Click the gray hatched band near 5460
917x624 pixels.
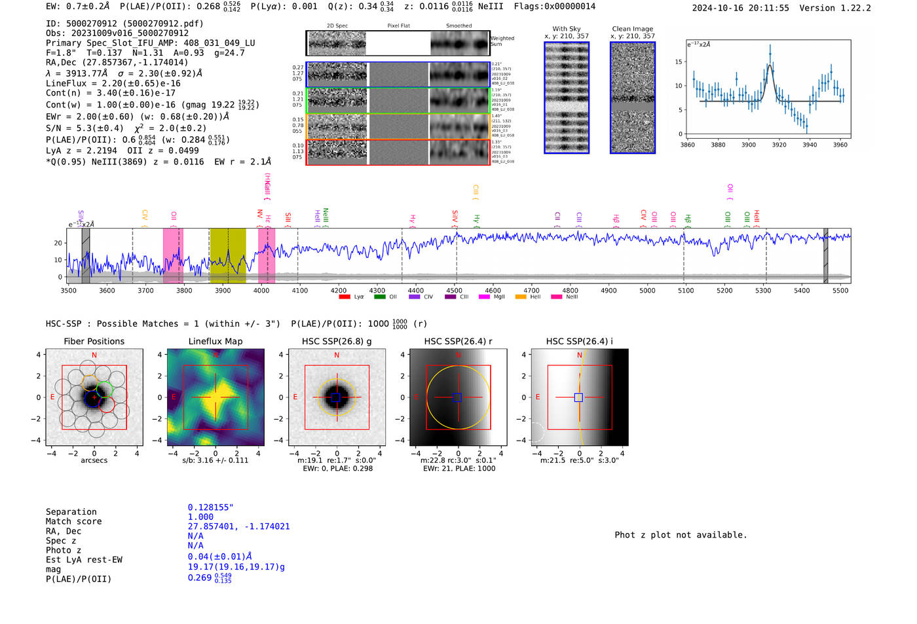826,255
